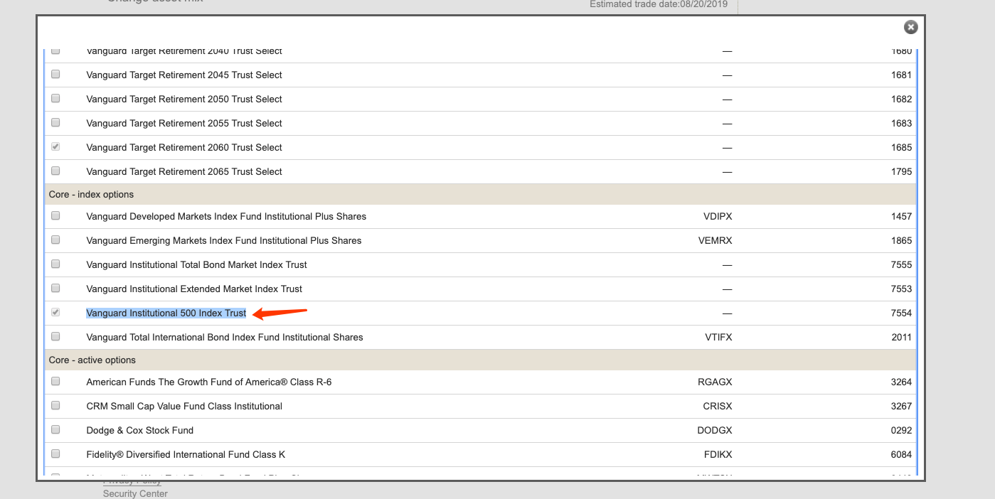Image resolution: width=995 pixels, height=499 pixels.
Task: Click Vanguard Institutional Extended Market Index Trust name
Action: point(194,289)
